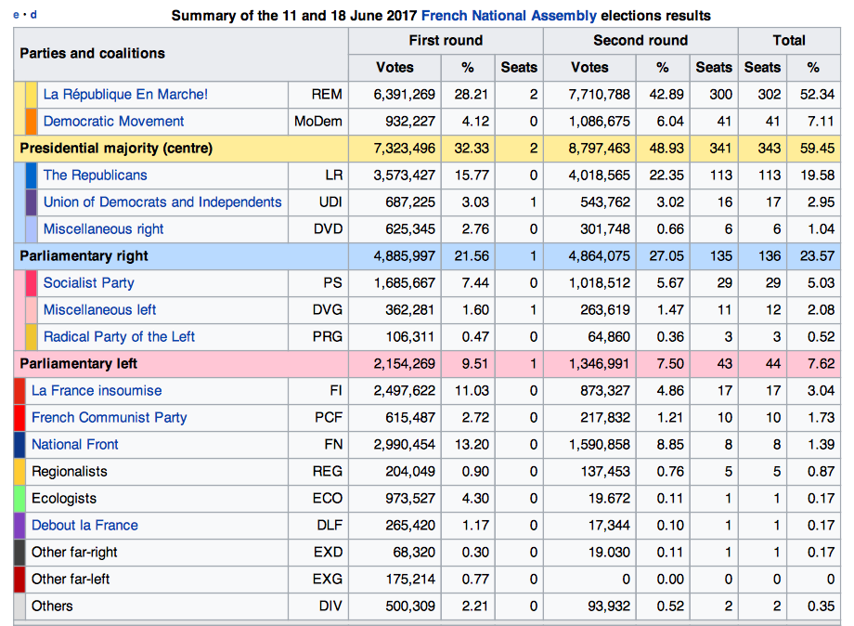
Task: Click the red French Communist Party color swatch
Action: tap(19, 417)
